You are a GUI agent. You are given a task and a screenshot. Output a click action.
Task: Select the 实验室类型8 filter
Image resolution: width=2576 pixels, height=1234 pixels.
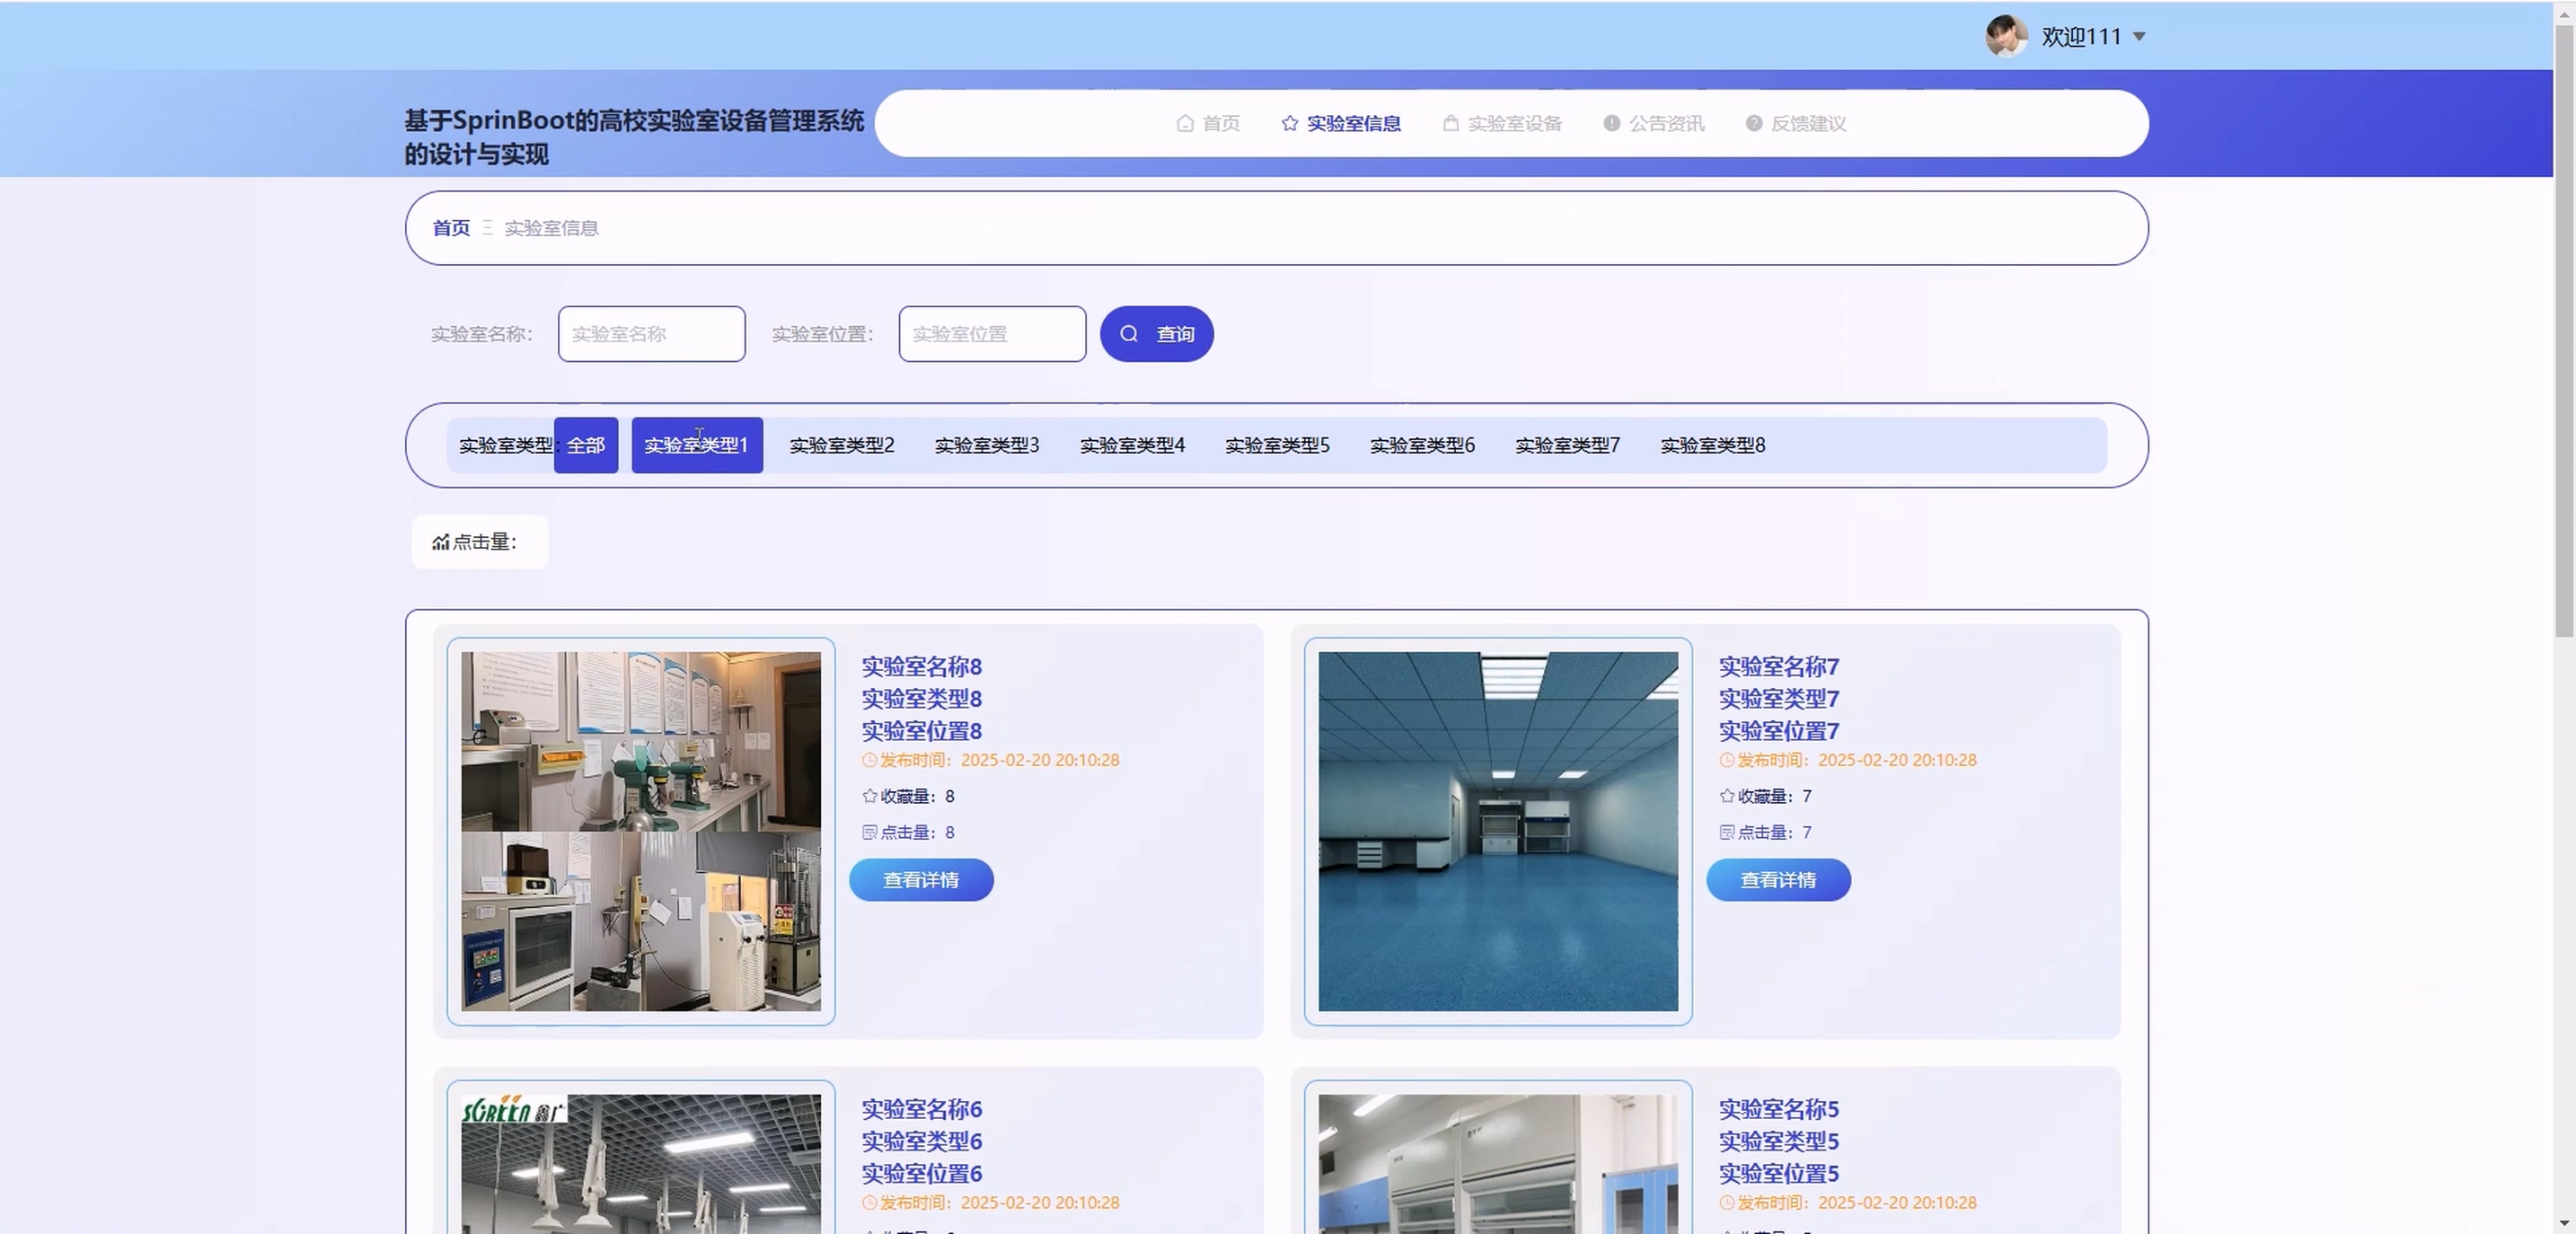coord(1712,445)
